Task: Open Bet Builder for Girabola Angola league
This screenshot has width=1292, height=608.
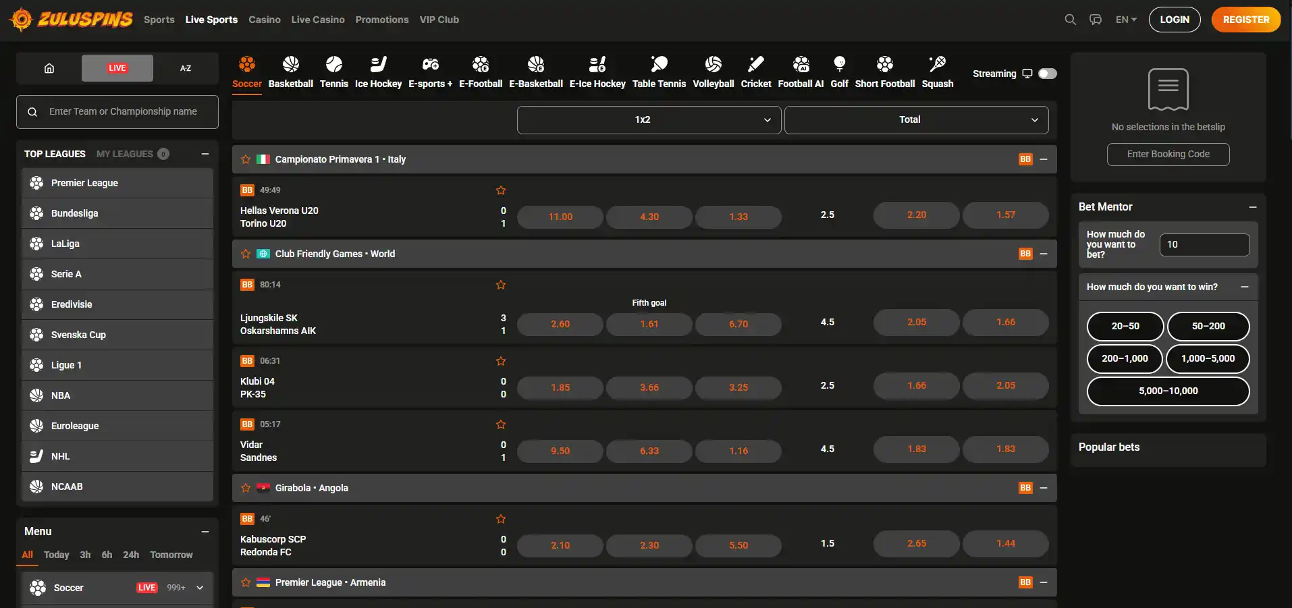Action: click(x=1025, y=488)
